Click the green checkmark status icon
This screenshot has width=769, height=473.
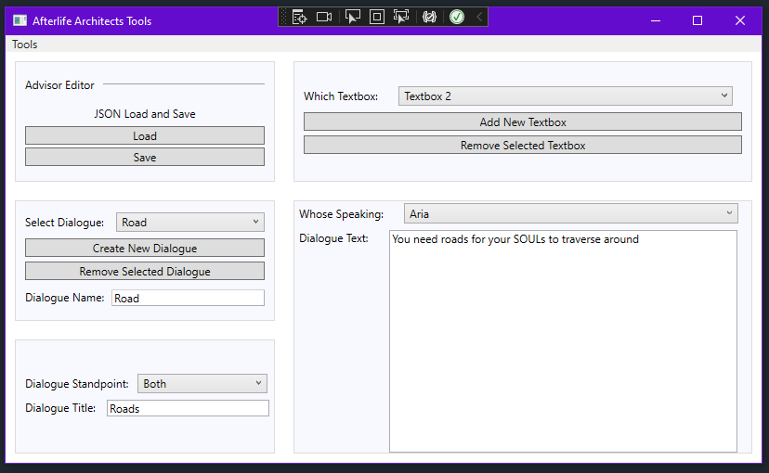click(457, 17)
